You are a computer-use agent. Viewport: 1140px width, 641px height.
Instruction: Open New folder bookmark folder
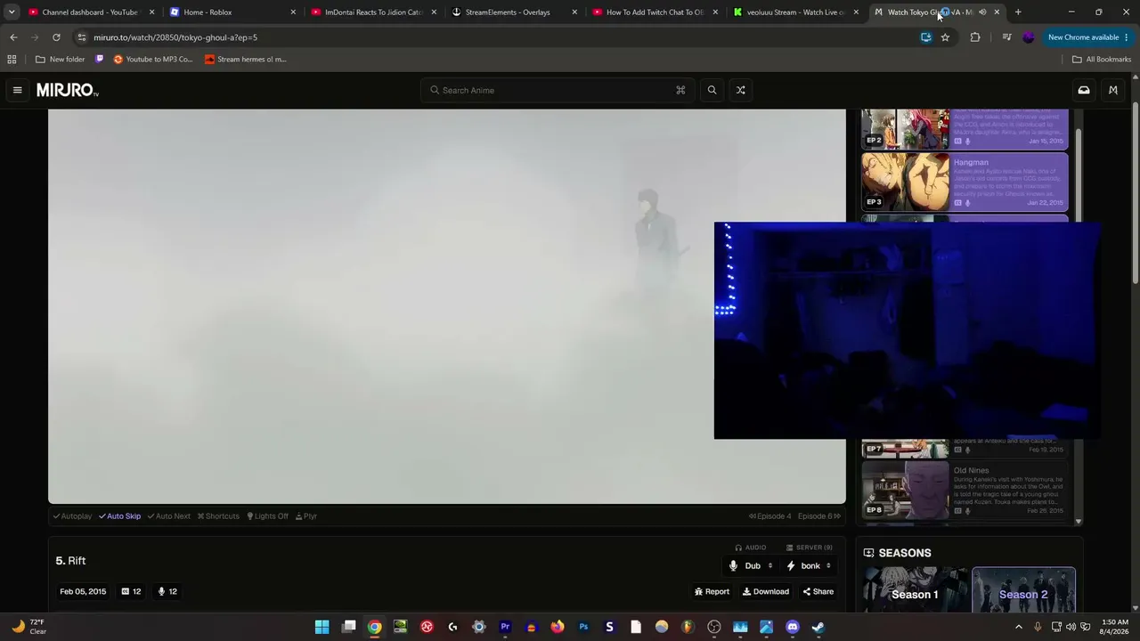click(61, 60)
